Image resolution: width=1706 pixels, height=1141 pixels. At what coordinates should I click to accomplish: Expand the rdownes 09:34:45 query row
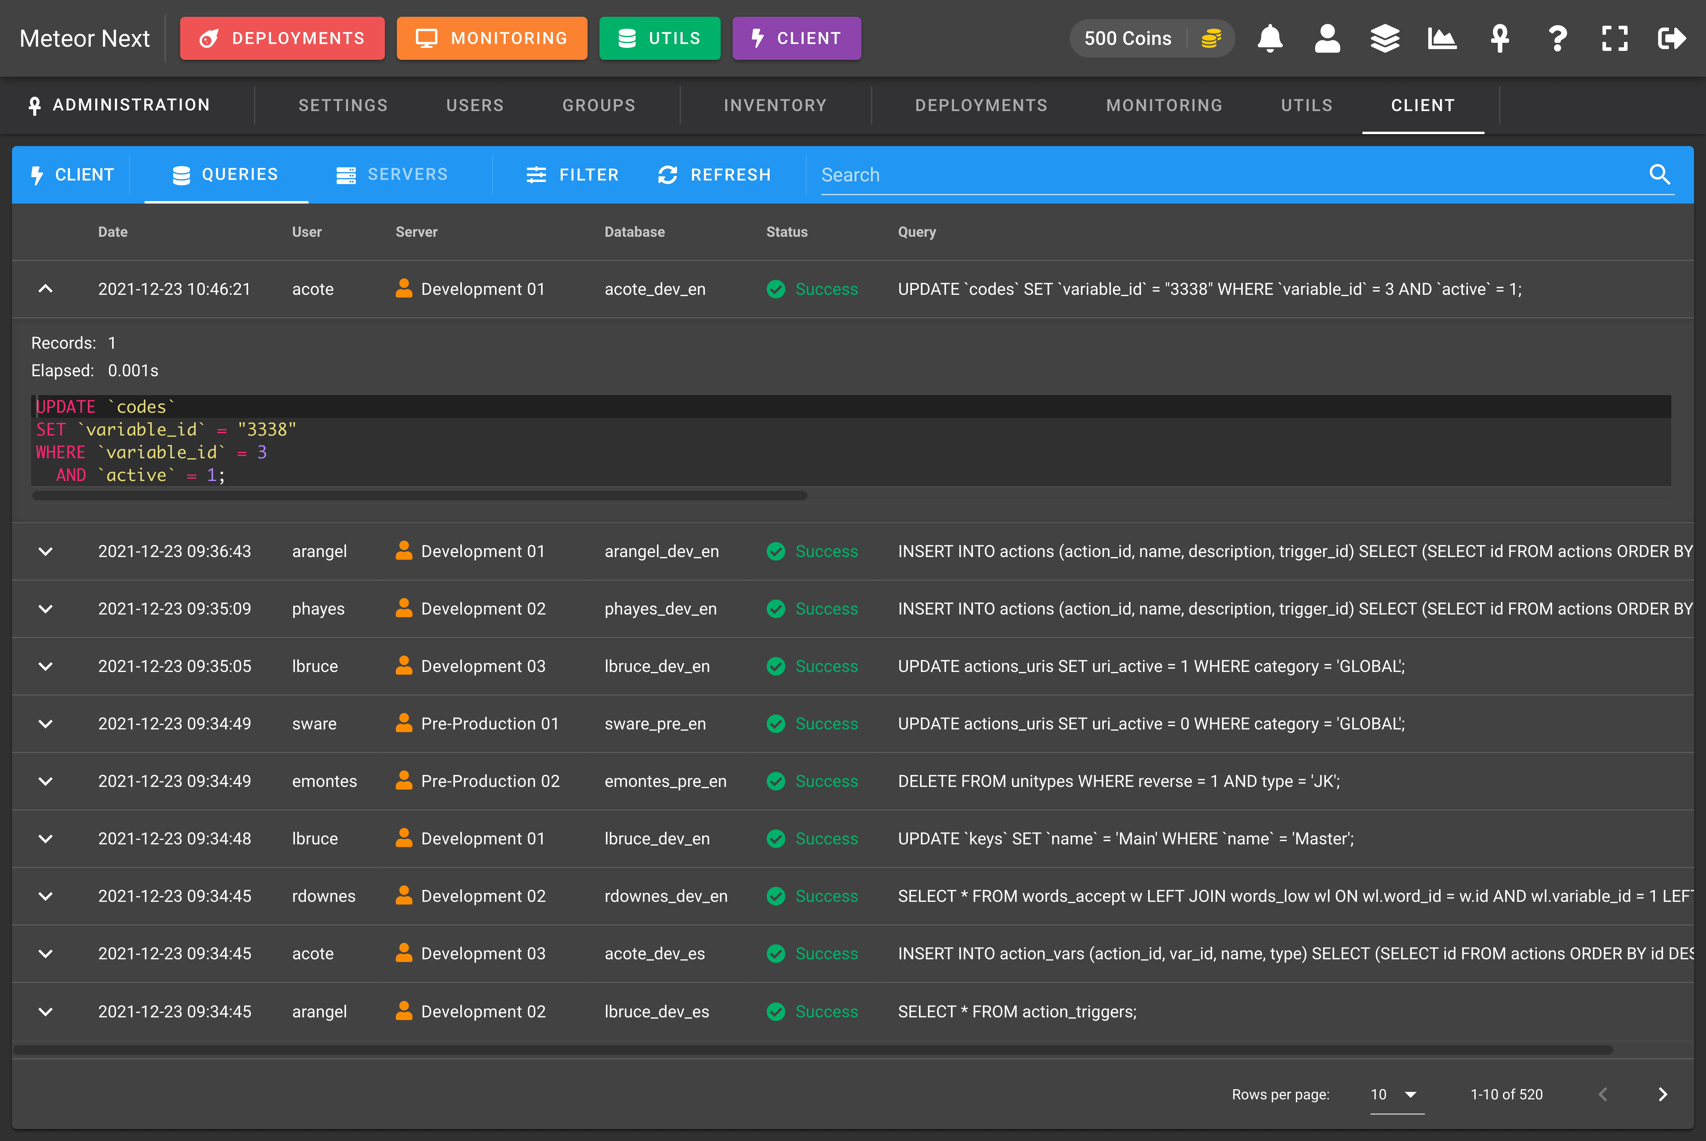tap(45, 896)
